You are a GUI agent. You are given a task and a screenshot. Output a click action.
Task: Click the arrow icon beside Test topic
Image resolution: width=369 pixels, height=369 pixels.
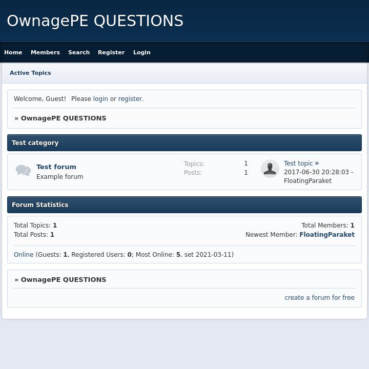317,163
